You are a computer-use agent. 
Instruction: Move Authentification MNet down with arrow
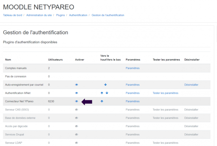tap(107, 93)
